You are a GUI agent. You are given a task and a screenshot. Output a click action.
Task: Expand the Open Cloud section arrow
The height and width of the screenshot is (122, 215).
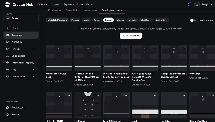coord(33,77)
